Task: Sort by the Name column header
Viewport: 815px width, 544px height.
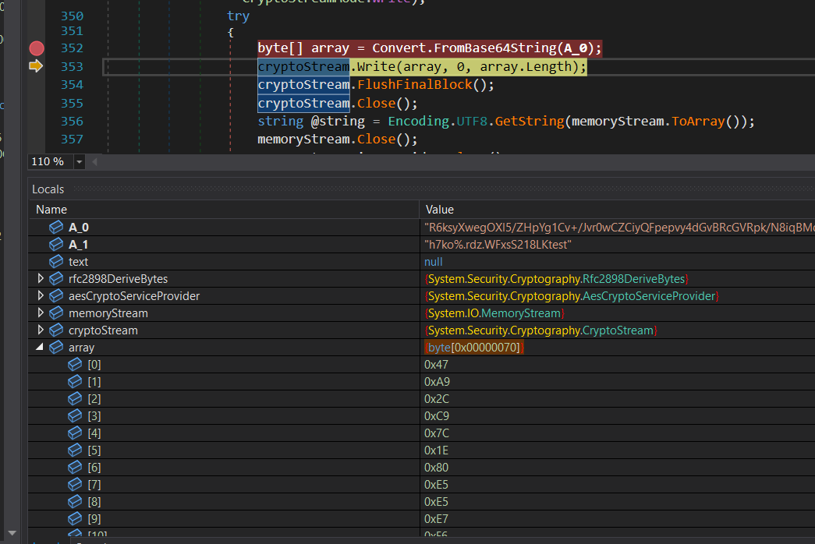Action: tap(51, 210)
